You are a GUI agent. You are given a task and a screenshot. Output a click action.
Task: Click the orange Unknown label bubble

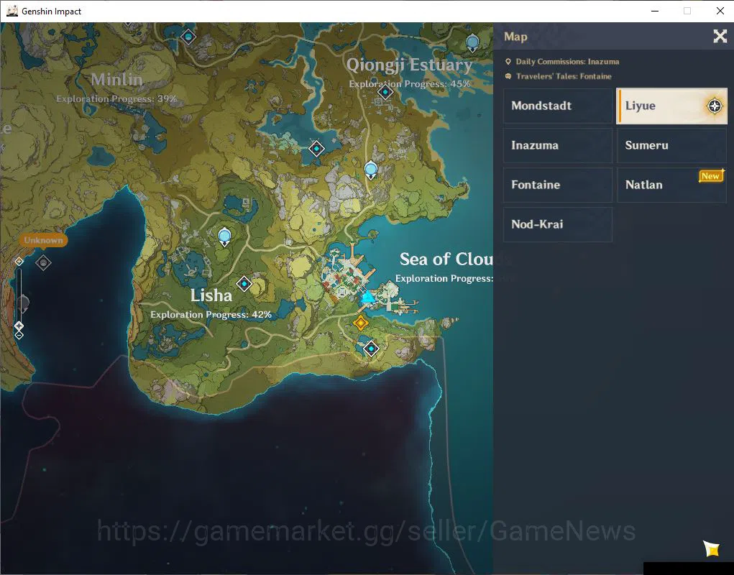click(43, 241)
